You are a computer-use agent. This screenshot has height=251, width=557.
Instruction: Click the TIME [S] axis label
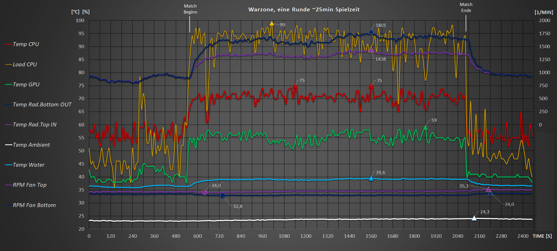pyautogui.click(x=542, y=236)
